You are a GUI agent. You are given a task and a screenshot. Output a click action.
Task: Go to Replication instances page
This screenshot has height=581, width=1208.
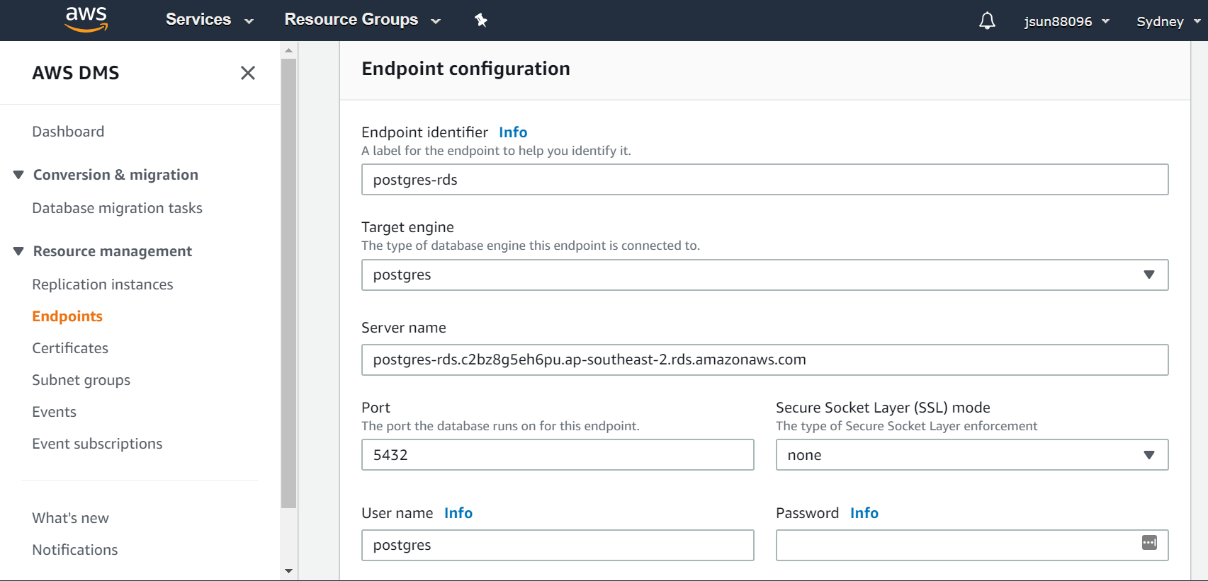coord(103,284)
